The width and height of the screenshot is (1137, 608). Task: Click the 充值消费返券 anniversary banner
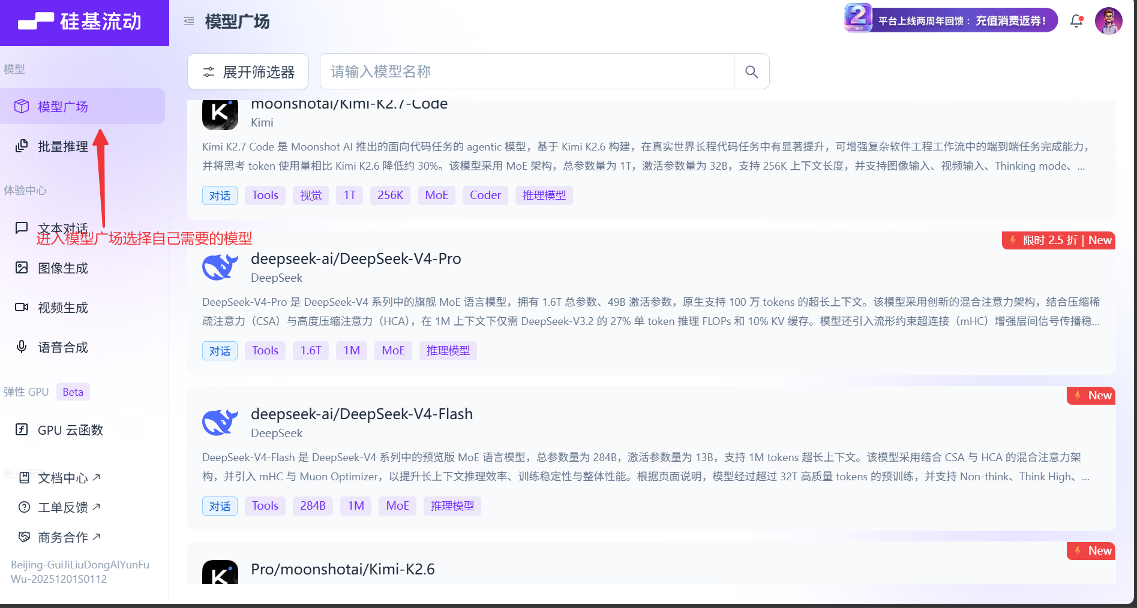pyautogui.click(x=951, y=19)
